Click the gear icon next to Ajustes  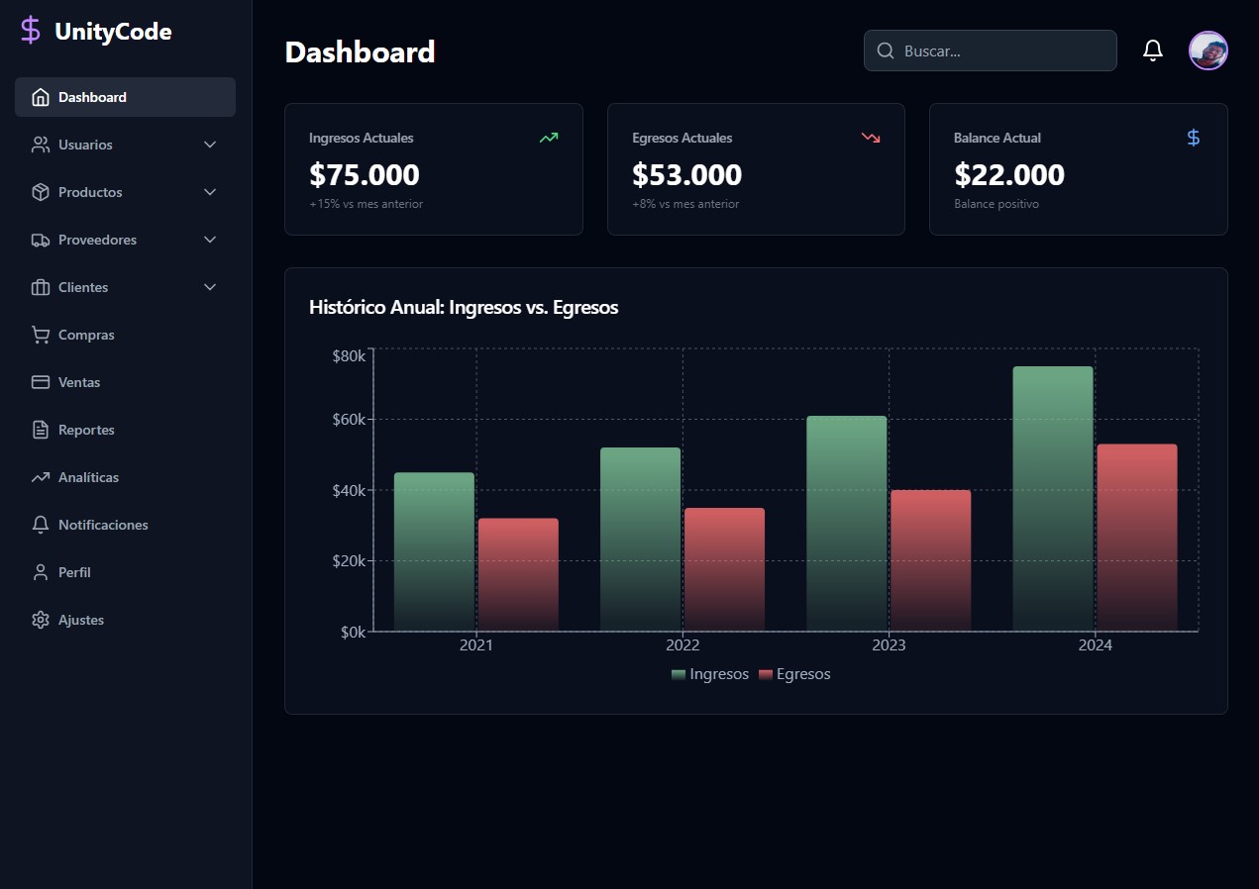pyautogui.click(x=41, y=620)
